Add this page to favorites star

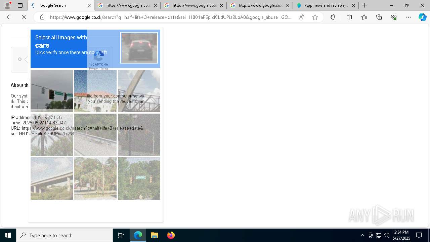(x=315, y=17)
